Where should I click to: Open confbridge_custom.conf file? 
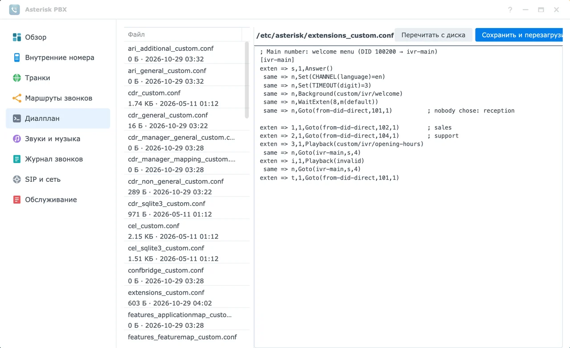[x=186, y=275]
